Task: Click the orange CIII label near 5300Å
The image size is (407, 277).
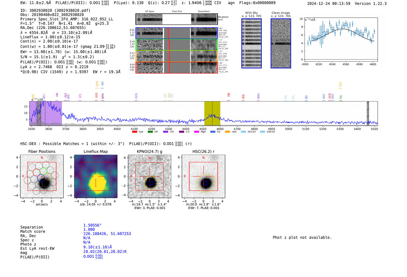Action: (x=340, y=85)
